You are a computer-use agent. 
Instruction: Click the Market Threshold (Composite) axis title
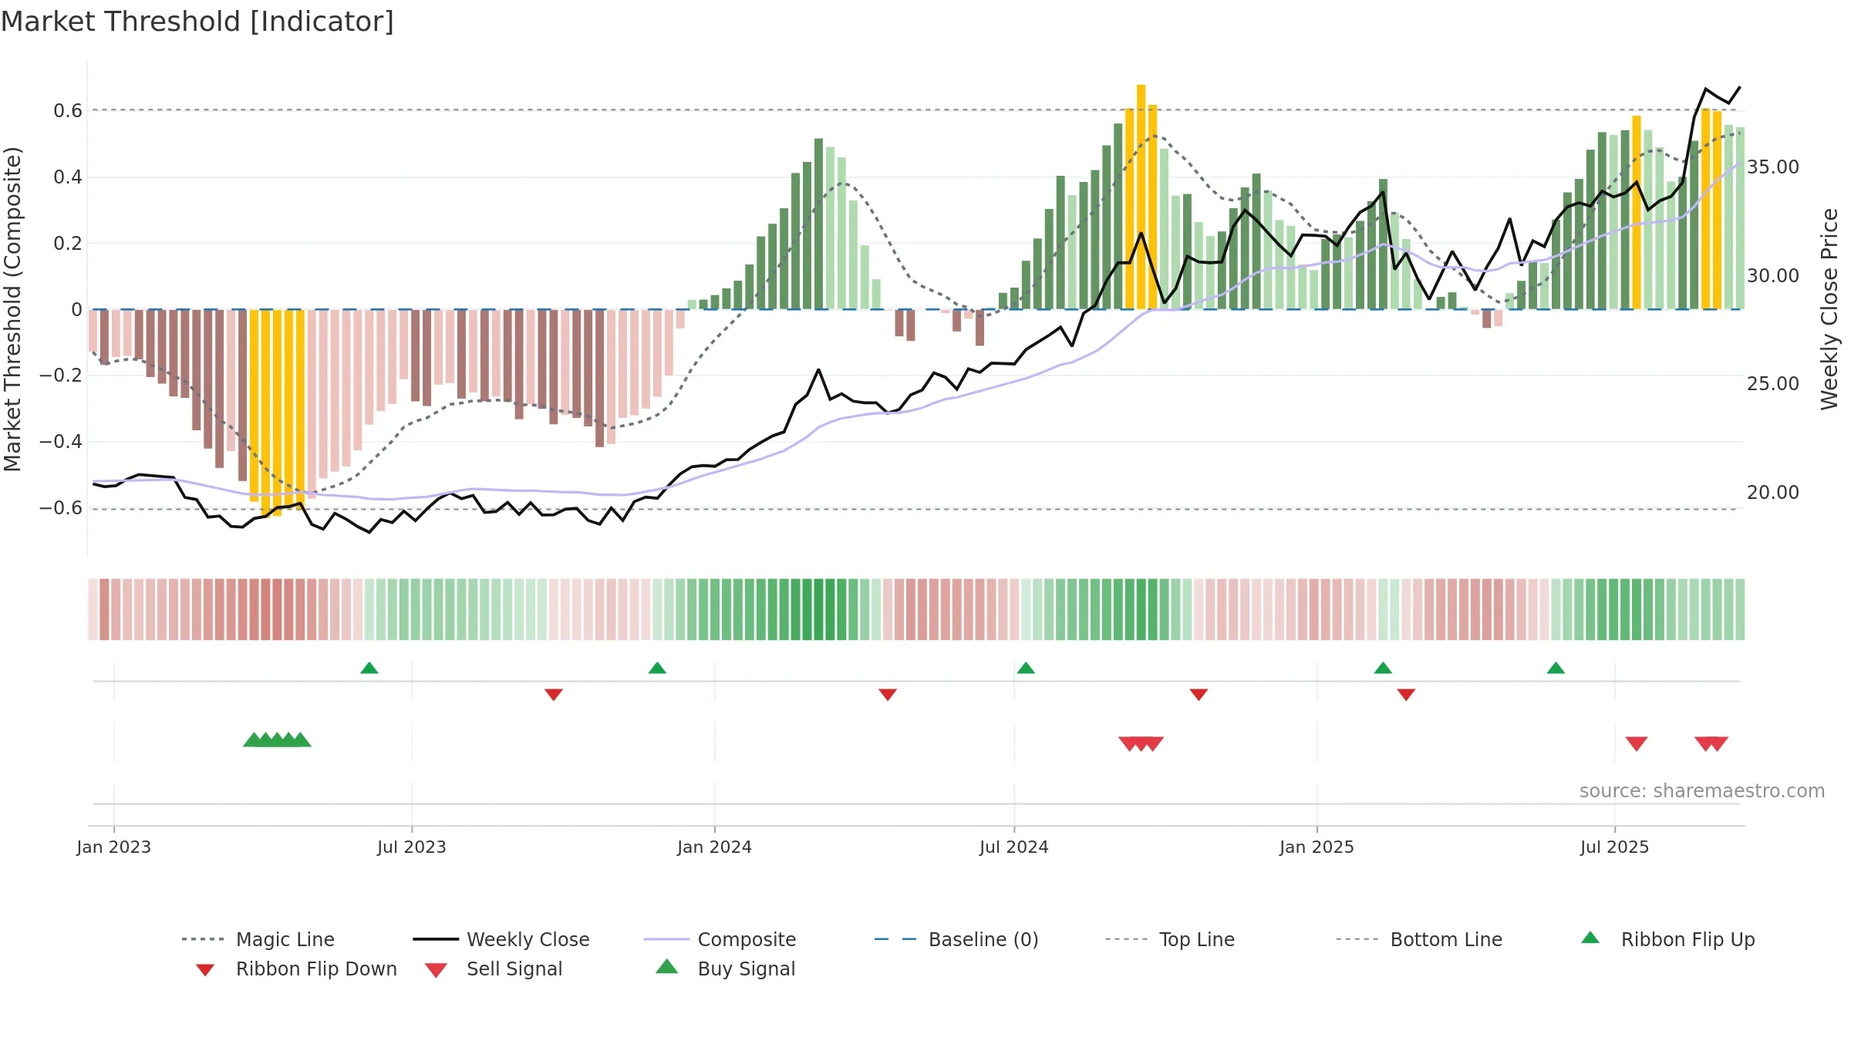click(12, 309)
